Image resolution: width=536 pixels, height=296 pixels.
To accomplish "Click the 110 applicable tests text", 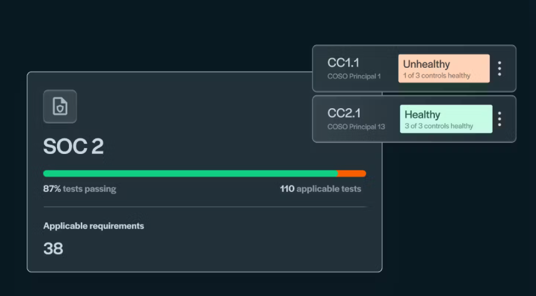I will tap(320, 188).
